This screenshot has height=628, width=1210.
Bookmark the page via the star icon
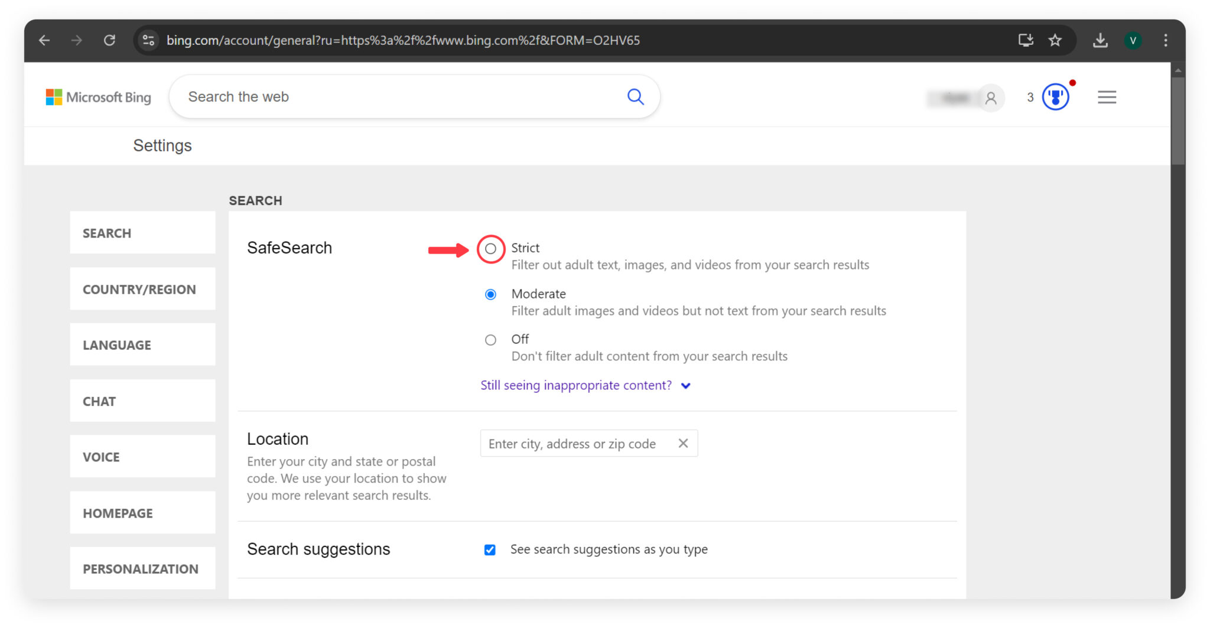[x=1055, y=40]
